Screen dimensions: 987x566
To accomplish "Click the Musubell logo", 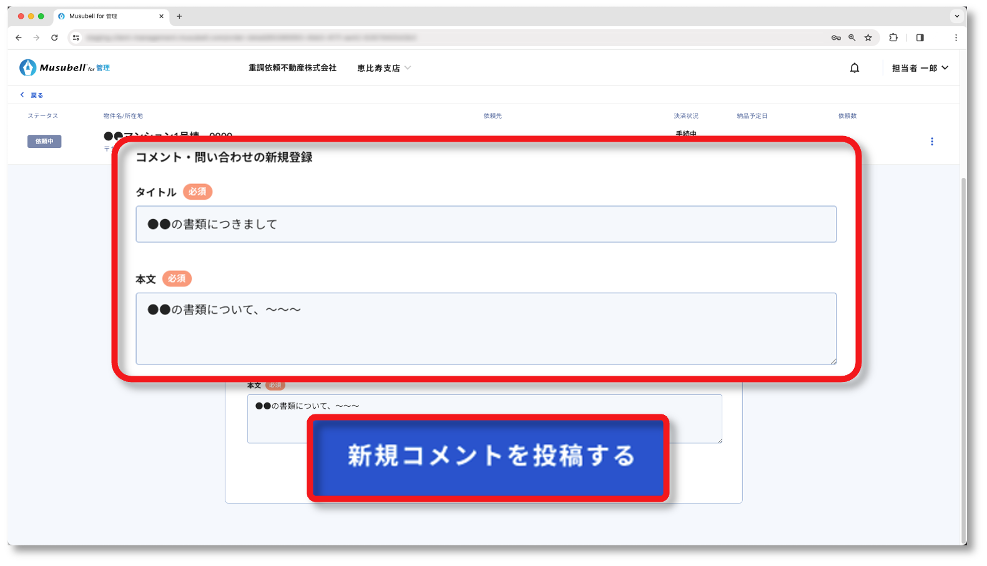I will click(x=65, y=67).
